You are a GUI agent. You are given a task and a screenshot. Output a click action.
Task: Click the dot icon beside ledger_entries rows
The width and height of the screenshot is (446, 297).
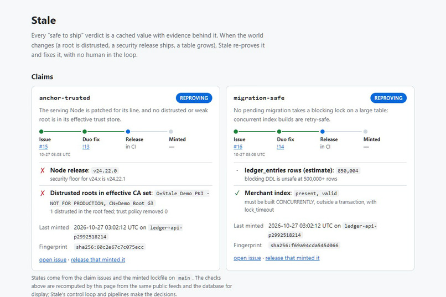click(x=237, y=170)
